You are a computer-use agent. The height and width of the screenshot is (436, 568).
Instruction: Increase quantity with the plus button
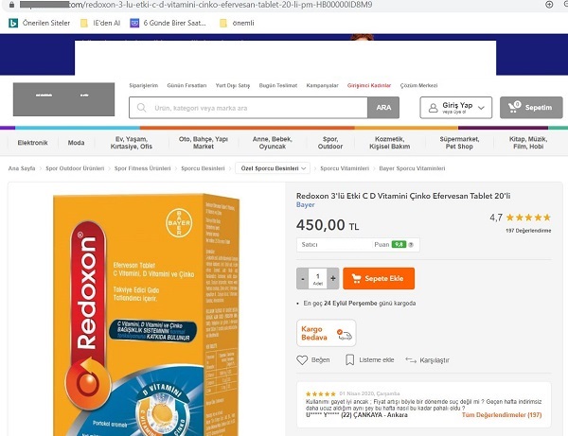pos(333,278)
